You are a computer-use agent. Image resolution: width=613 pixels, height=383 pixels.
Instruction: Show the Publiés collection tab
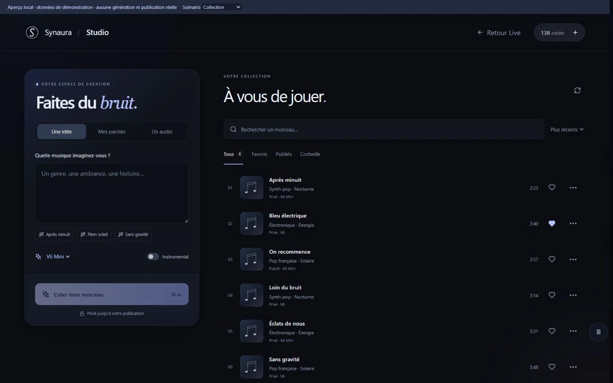point(284,154)
